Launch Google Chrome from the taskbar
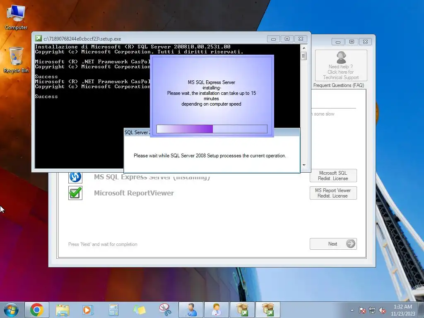The width and height of the screenshot is (424, 318). tap(37, 310)
